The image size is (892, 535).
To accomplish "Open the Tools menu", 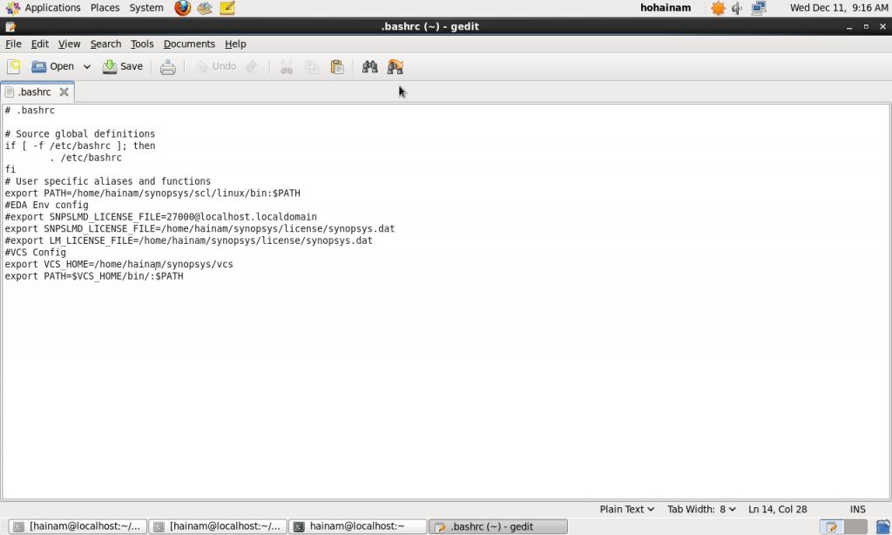I will [x=142, y=44].
